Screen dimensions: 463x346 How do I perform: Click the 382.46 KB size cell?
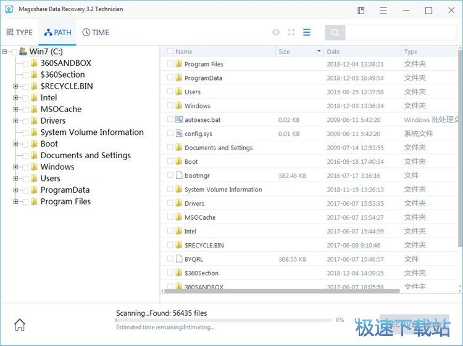click(292, 176)
